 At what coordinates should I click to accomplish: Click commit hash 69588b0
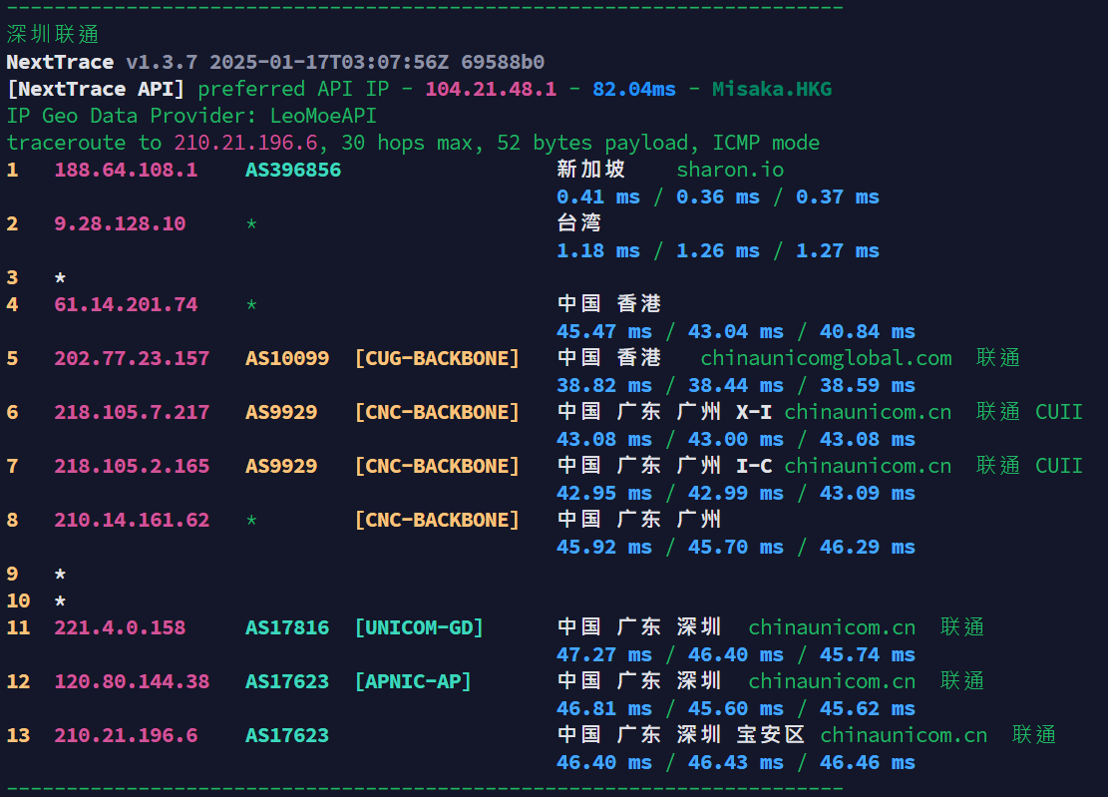503,62
